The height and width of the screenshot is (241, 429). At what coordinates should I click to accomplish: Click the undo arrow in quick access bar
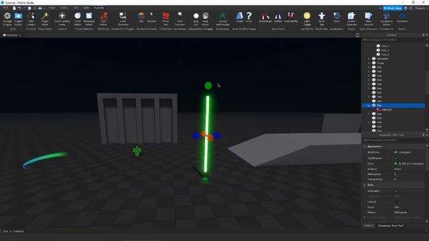click(x=19, y=8)
